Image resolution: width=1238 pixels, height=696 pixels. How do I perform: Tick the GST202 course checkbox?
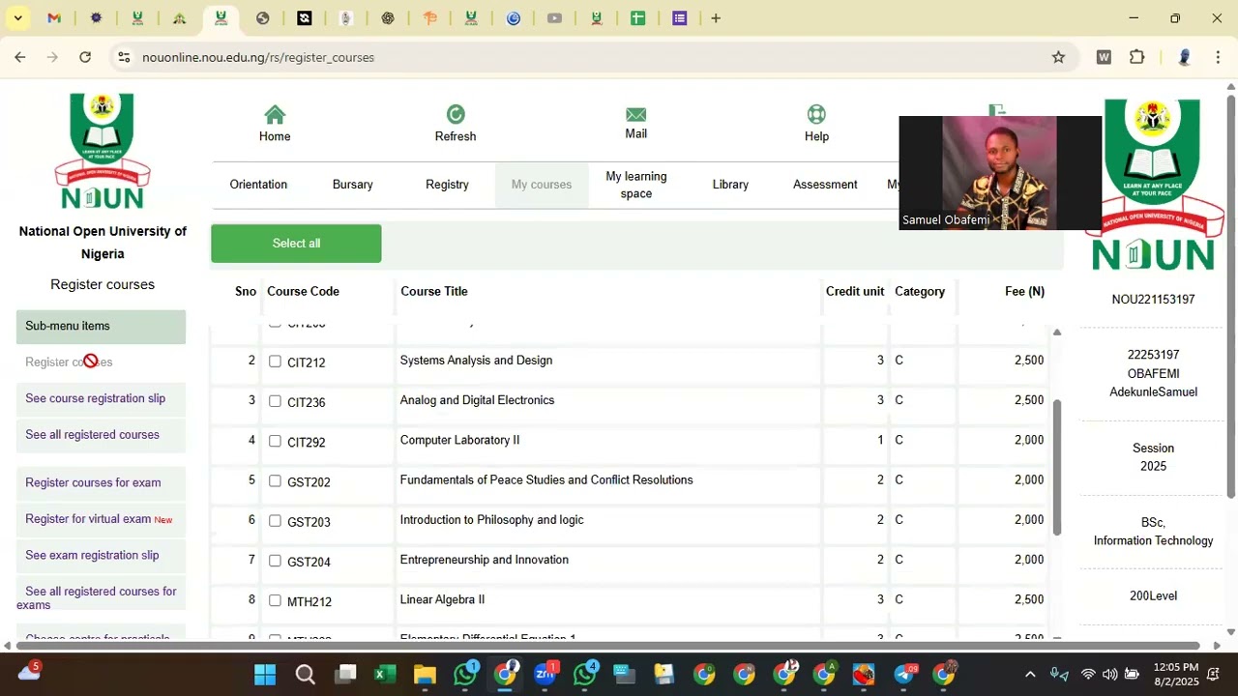click(275, 480)
